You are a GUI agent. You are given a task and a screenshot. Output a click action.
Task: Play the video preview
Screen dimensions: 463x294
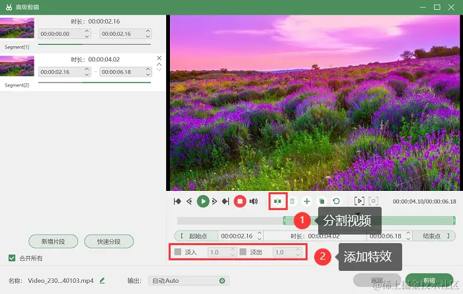pyautogui.click(x=203, y=202)
